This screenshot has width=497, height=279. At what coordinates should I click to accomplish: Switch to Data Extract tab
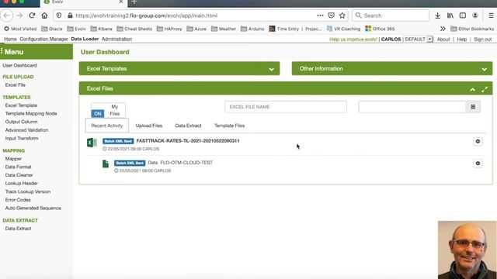tap(188, 126)
